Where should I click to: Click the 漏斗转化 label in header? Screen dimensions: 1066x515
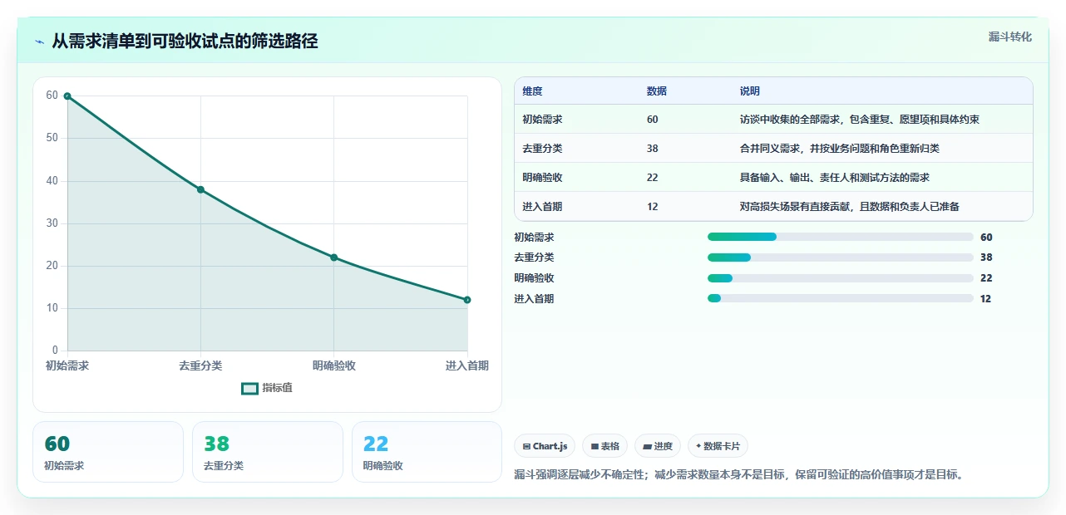1010,37
